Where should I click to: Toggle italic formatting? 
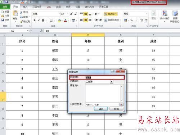pyautogui.click(x=39, y=20)
